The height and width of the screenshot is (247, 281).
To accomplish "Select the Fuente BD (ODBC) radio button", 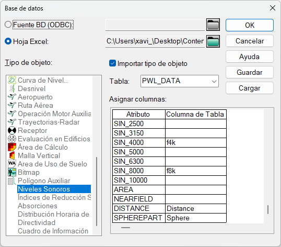I will point(8,25).
